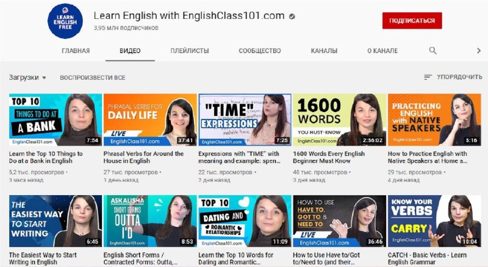
Task: Open Phrasal Verbs for Daily Life thumbnail
Action: tap(150, 120)
